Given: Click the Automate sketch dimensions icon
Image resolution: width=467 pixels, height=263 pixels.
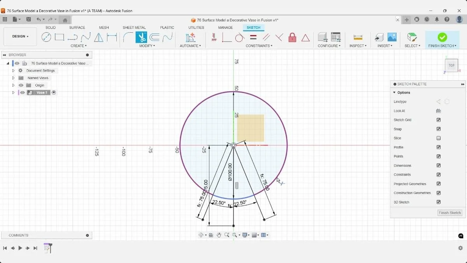Looking at the screenshot, I should 190,37.
